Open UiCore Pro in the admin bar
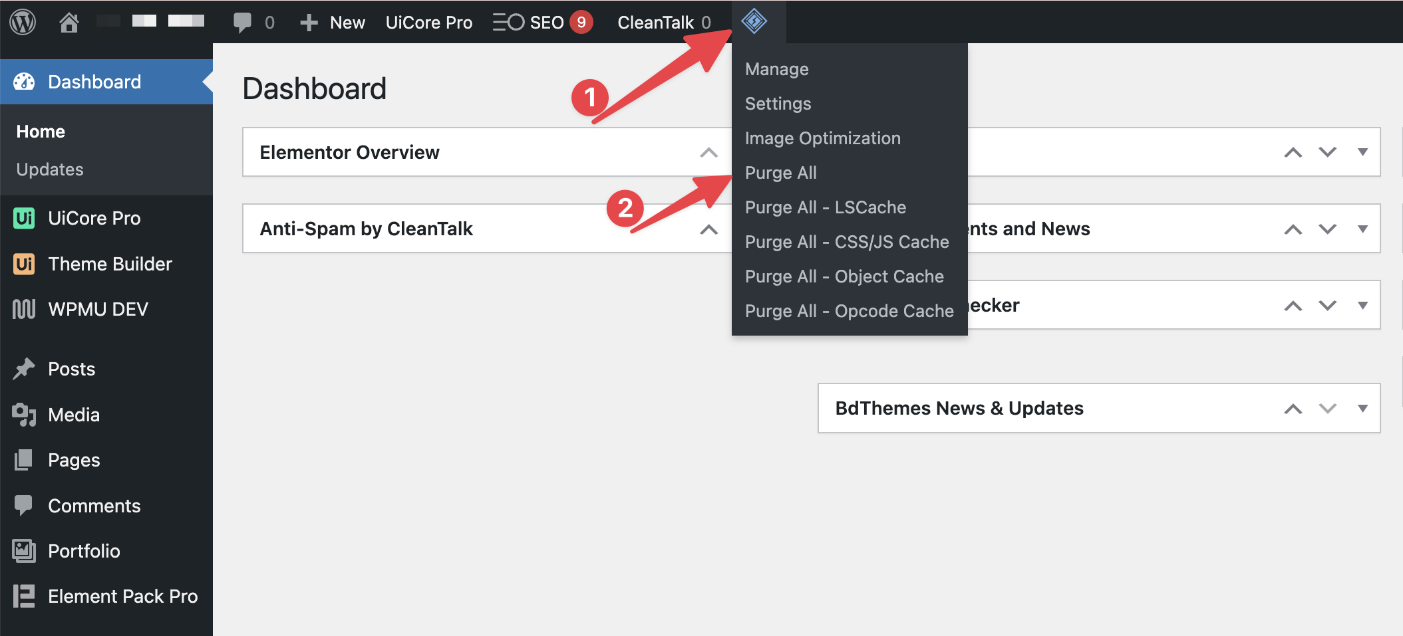The width and height of the screenshot is (1403, 636). click(x=429, y=23)
